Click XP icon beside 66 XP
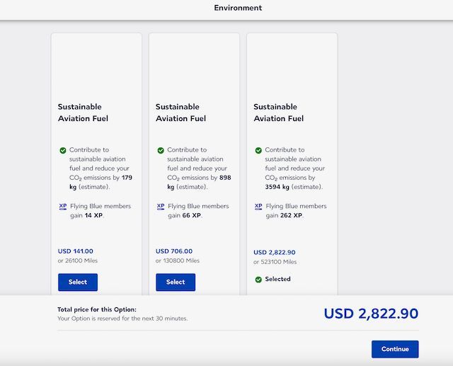 161,206
